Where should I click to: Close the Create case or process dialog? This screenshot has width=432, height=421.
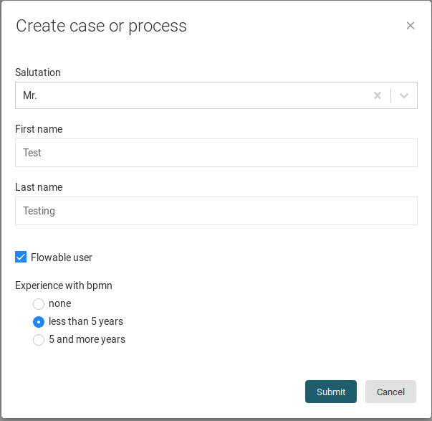coord(411,26)
